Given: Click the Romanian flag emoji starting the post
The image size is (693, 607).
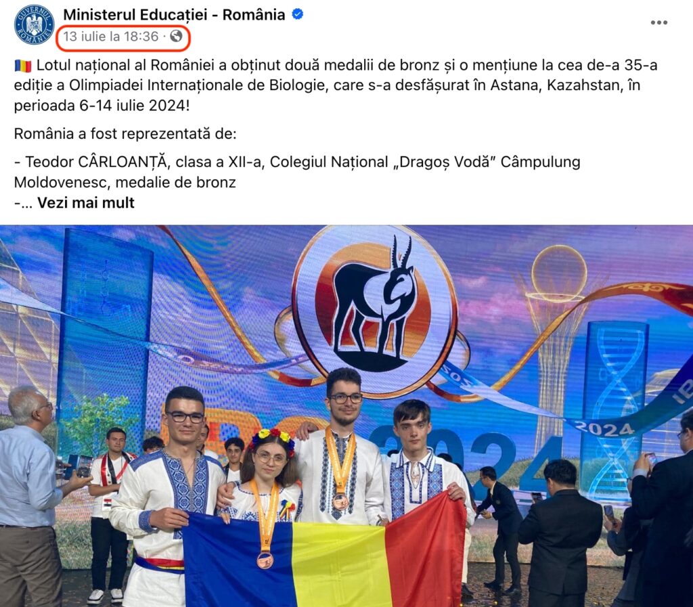Looking at the screenshot, I should point(23,66).
